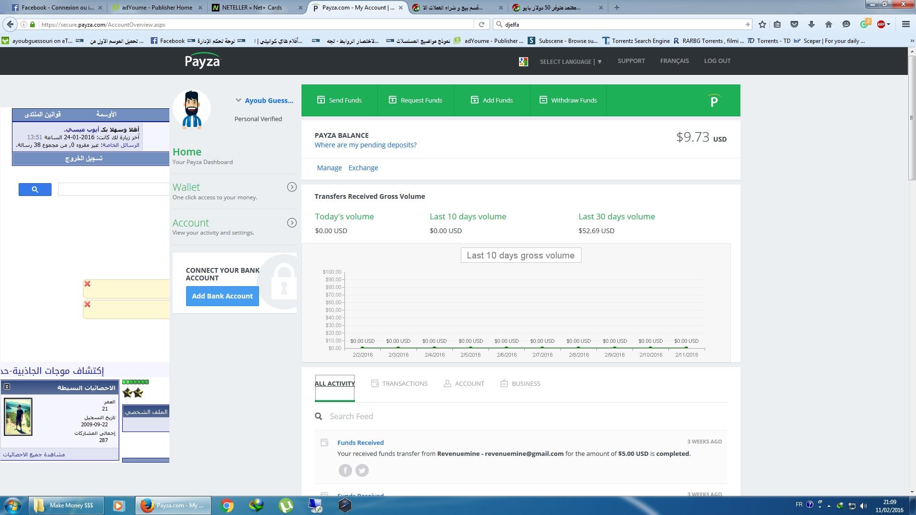This screenshot has height=515, width=916.
Task: Click the Send Funds icon button
Action: click(x=339, y=100)
